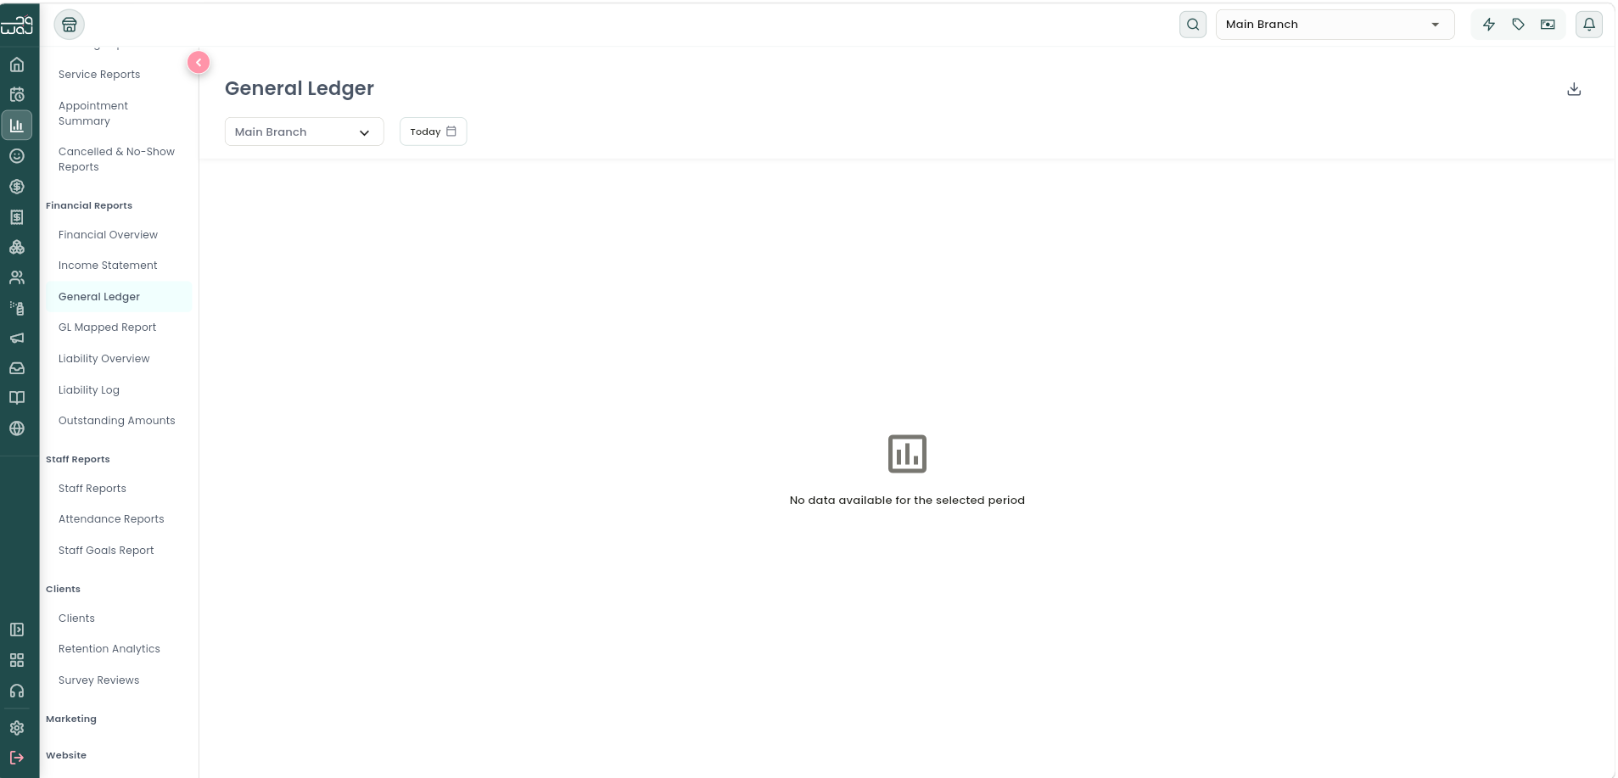1618x778 pixels.
Task: Collapse sidebar with pink arrow button
Action: (199, 62)
